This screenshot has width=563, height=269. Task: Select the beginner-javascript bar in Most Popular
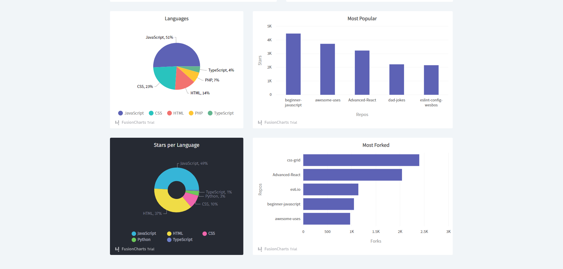tap(293, 64)
